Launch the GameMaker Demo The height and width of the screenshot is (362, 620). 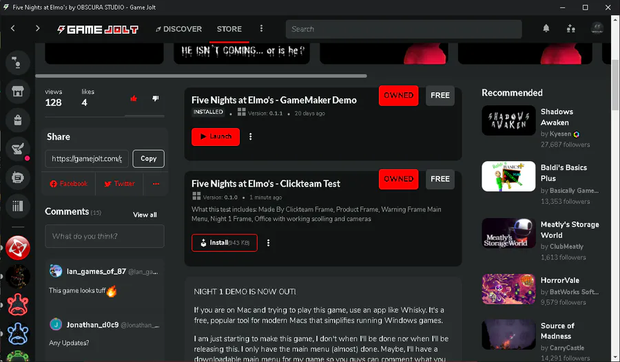(x=216, y=137)
